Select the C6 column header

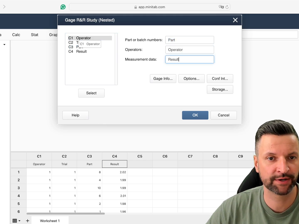(x=165, y=156)
